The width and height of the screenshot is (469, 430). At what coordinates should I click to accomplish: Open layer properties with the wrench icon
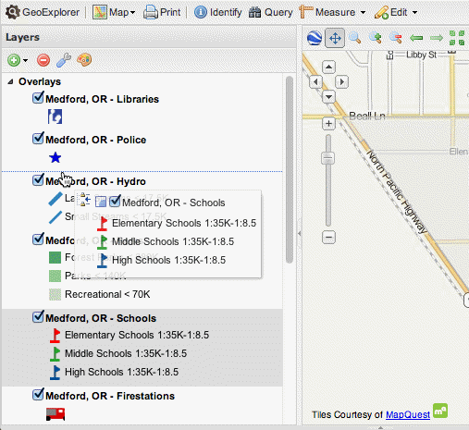(64, 60)
